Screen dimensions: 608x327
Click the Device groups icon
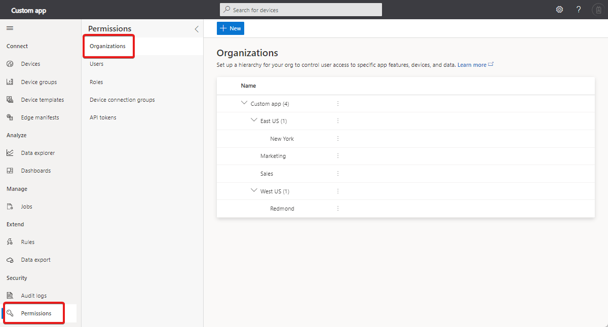pyautogui.click(x=10, y=82)
